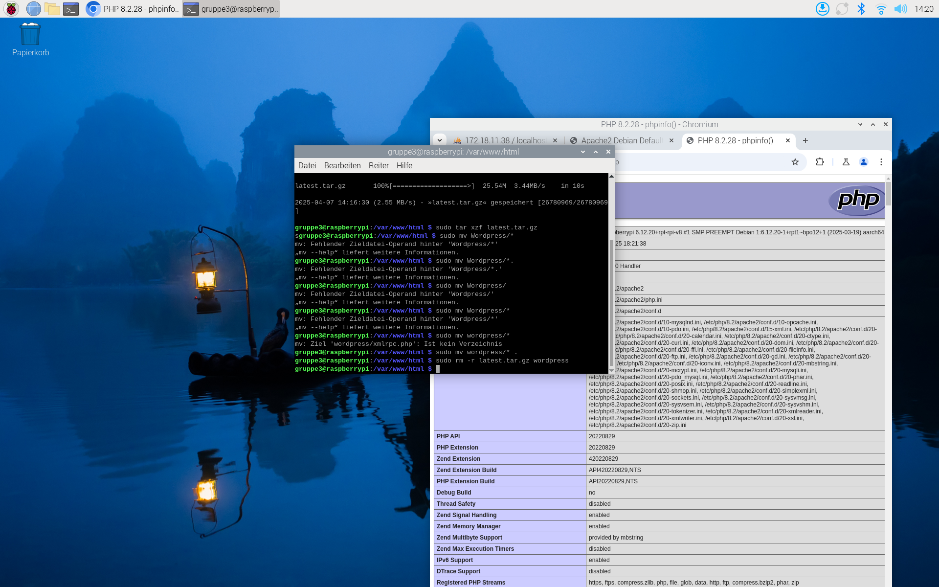Close the 172.18.11.38 / localhost tab
The width and height of the screenshot is (939, 587).
[555, 140]
